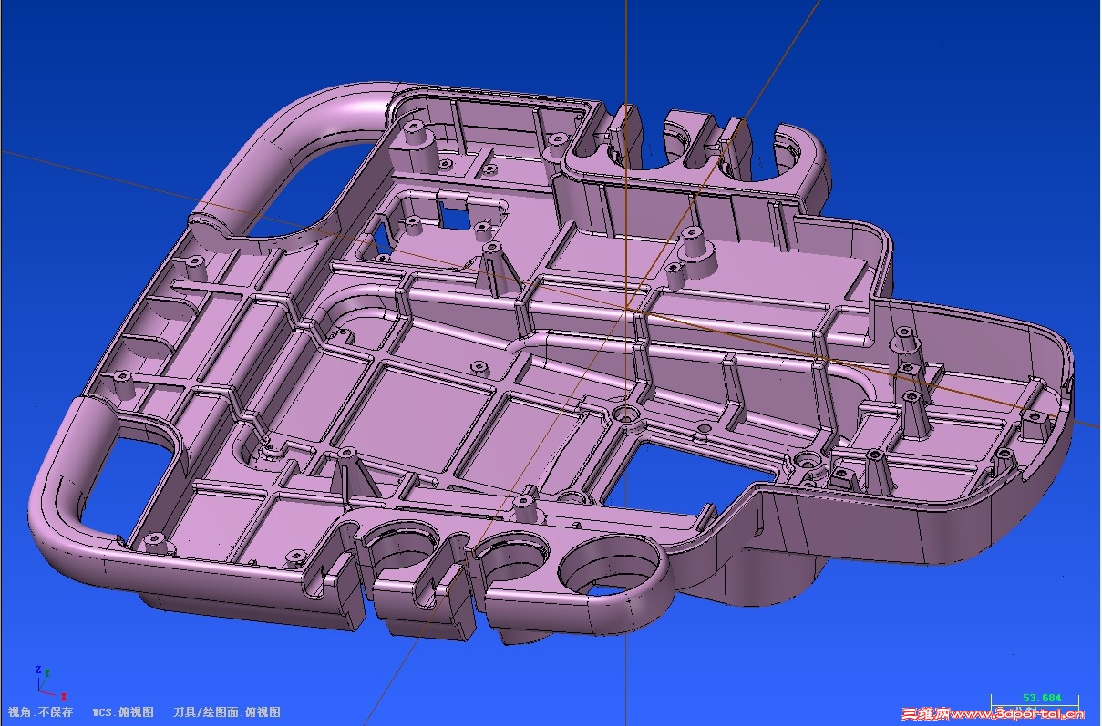Click the 53.684 scale readout
The height and width of the screenshot is (726, 1102).
coord(1042,698)
